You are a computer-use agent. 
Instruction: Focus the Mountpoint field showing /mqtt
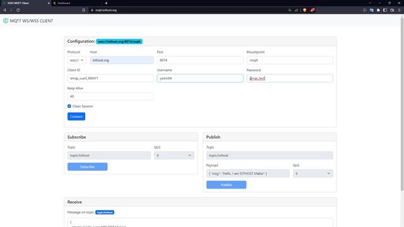[x=290, y=61]
